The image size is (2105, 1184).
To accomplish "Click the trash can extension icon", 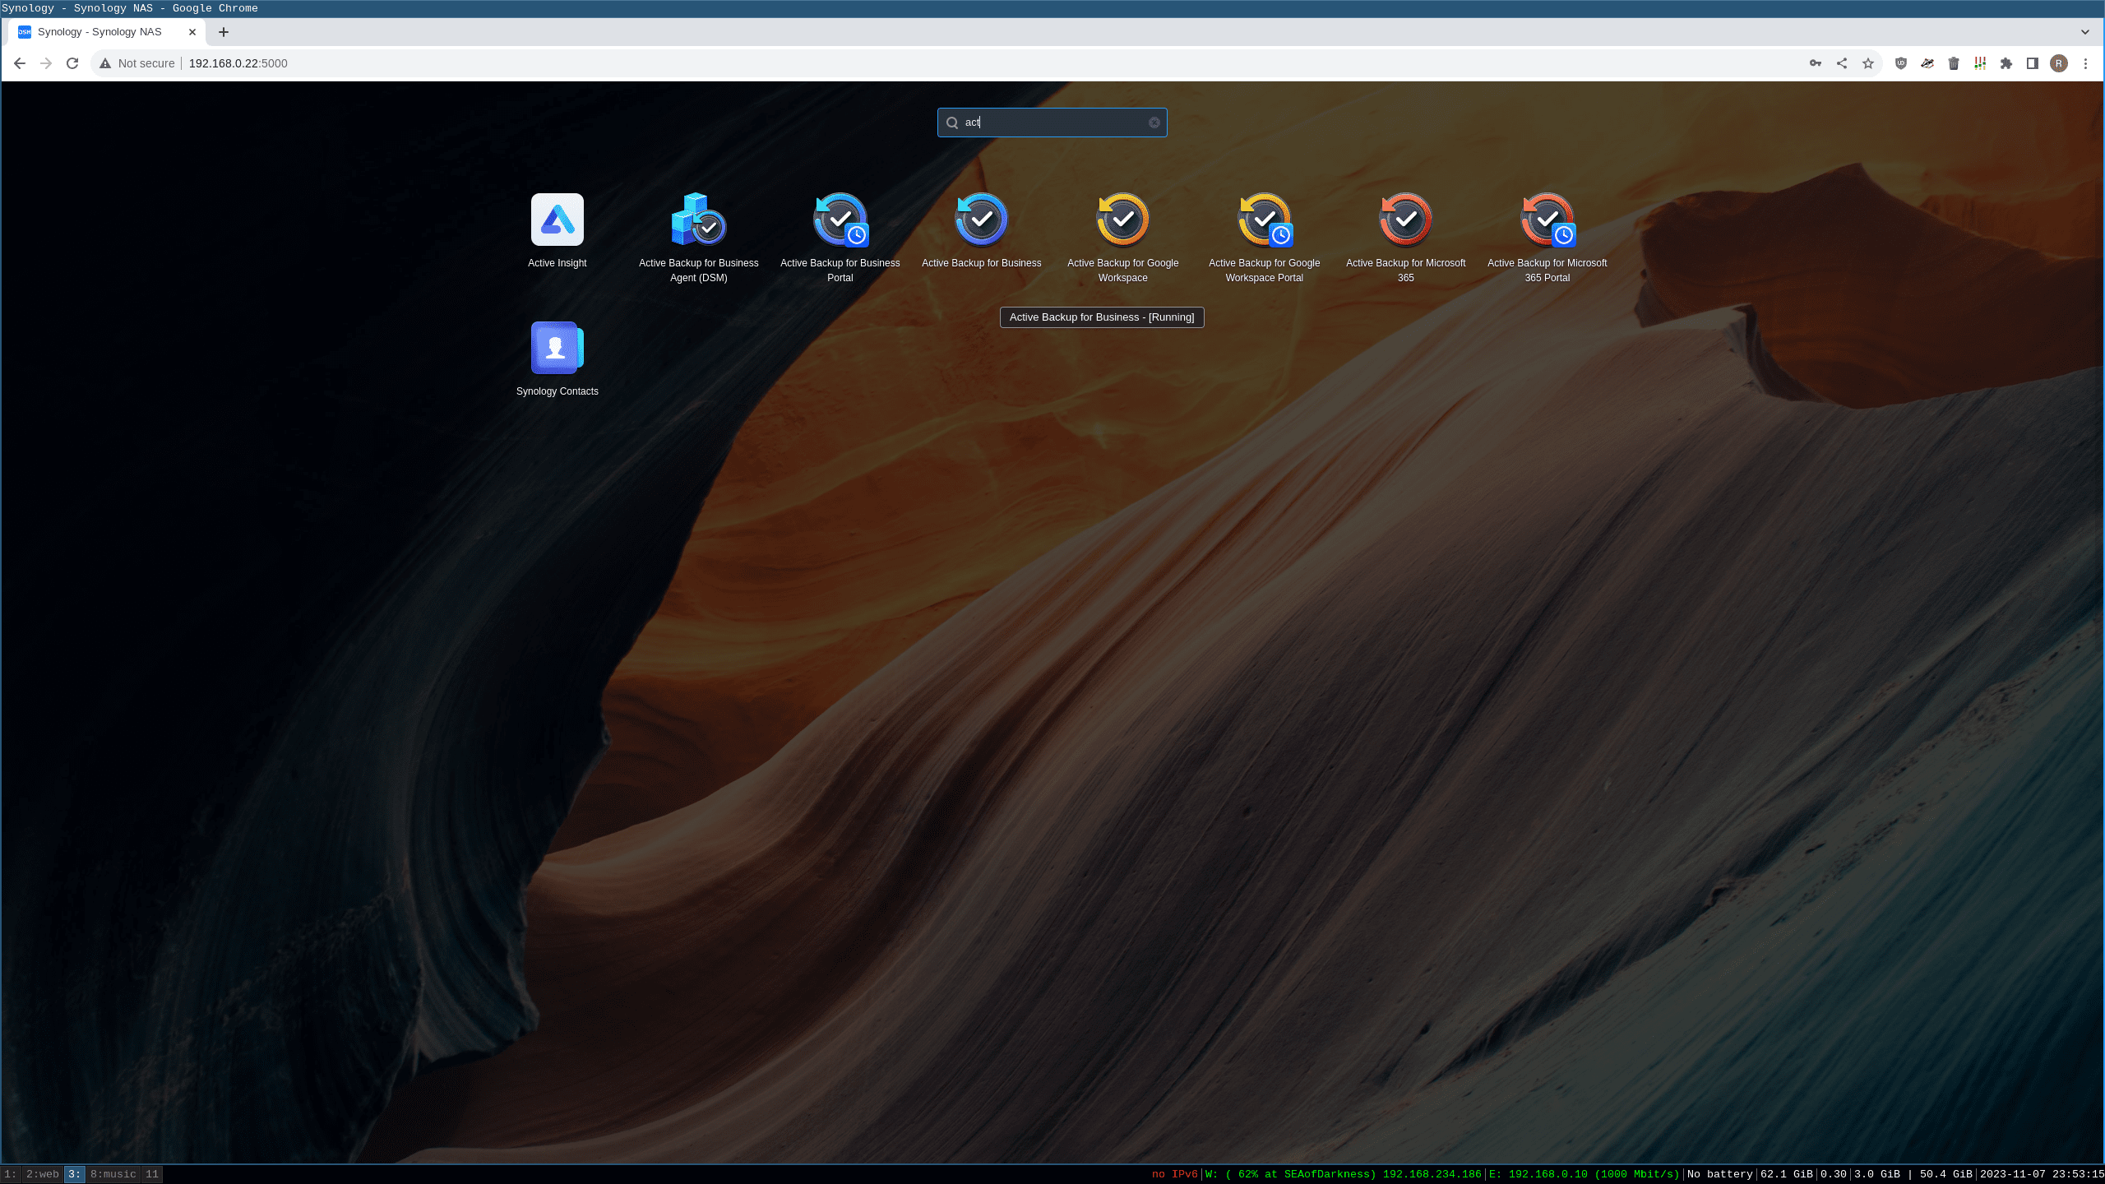I will (1954, 63).
